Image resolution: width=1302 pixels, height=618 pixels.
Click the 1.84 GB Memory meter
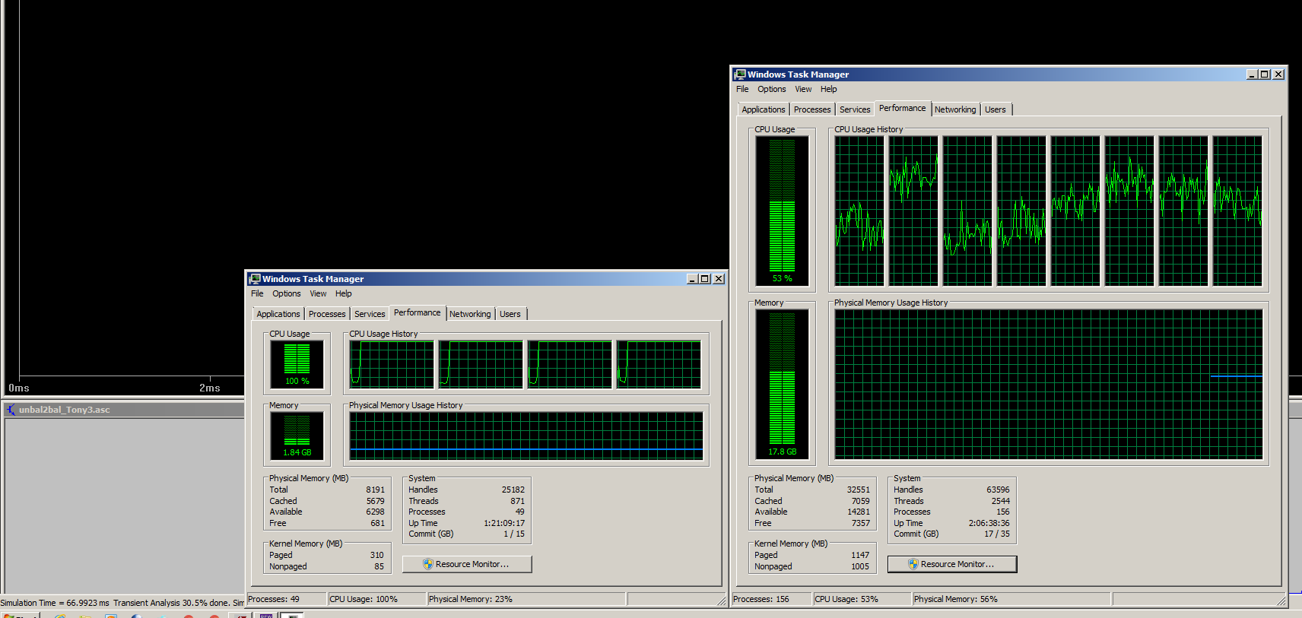[297, 436]
